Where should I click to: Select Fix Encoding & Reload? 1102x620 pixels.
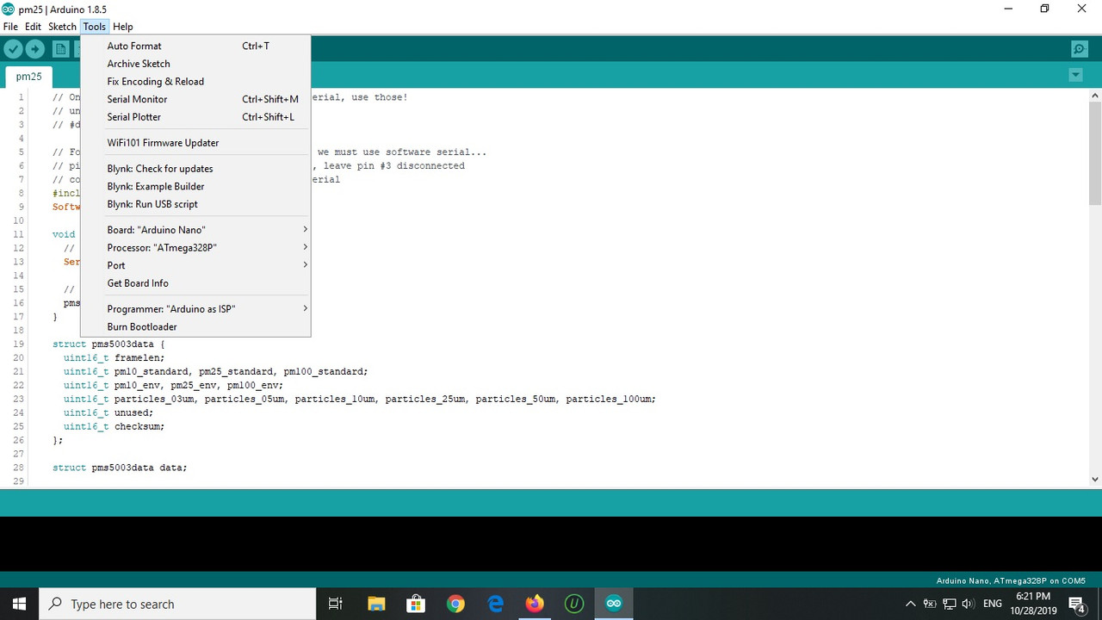tap(195, 82)
